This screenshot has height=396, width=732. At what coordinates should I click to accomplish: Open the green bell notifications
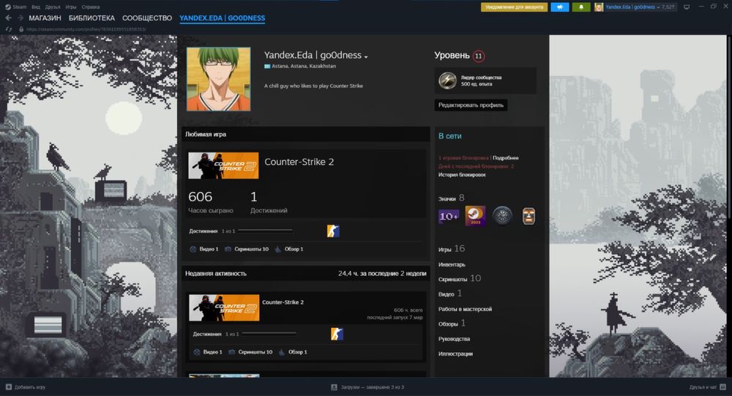click(x=582, y=7)
